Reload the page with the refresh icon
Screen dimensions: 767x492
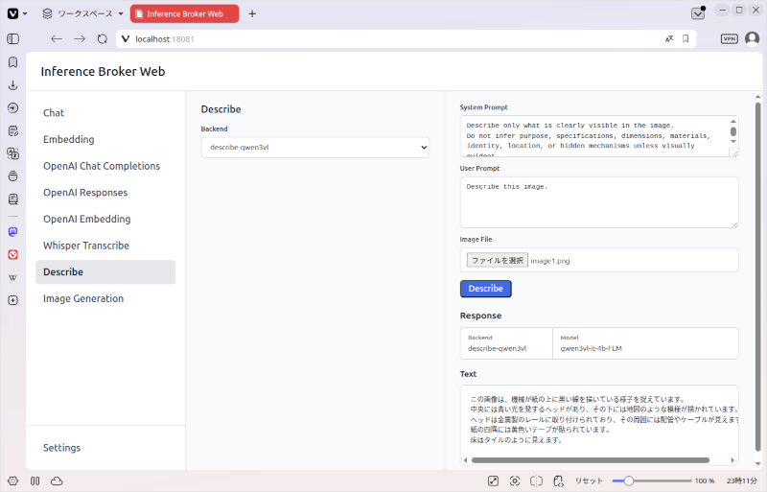(103, 39)
